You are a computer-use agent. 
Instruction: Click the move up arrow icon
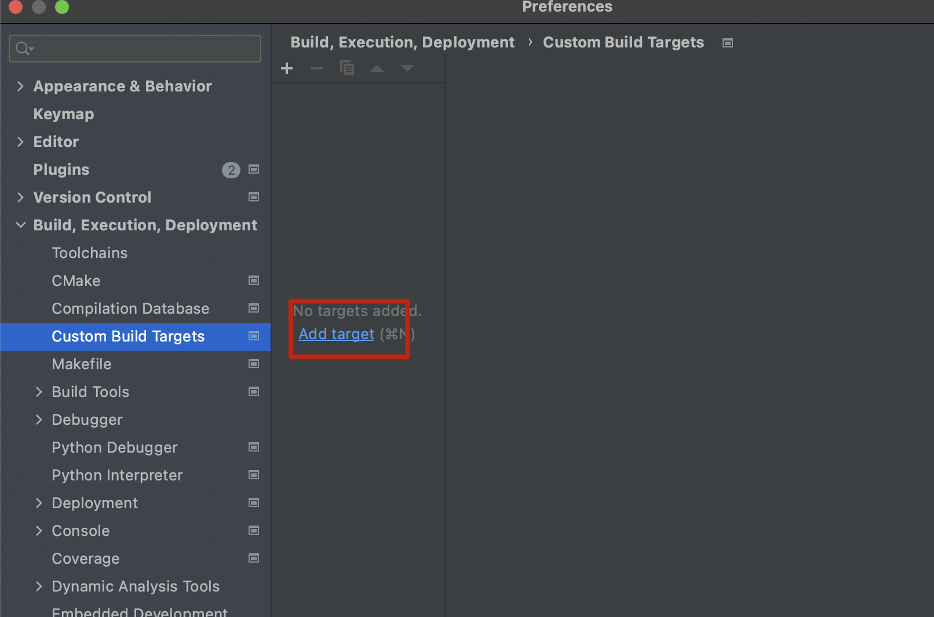pos(377,69)
